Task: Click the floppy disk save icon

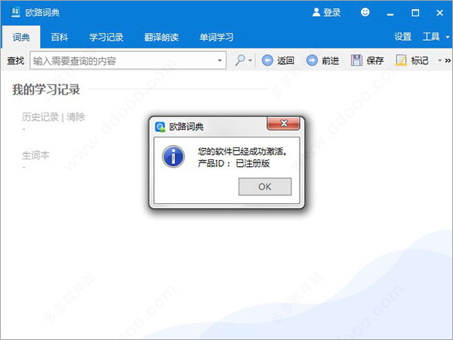Action: (356, 60)
